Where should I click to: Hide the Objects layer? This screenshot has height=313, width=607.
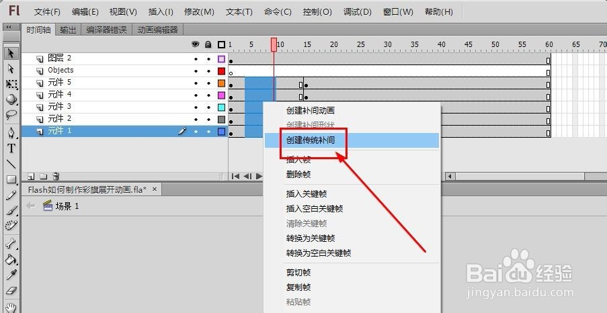click(196, 71)
